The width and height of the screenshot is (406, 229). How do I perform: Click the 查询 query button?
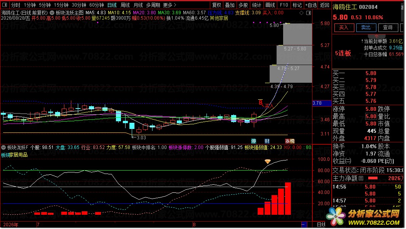[388, 27]
